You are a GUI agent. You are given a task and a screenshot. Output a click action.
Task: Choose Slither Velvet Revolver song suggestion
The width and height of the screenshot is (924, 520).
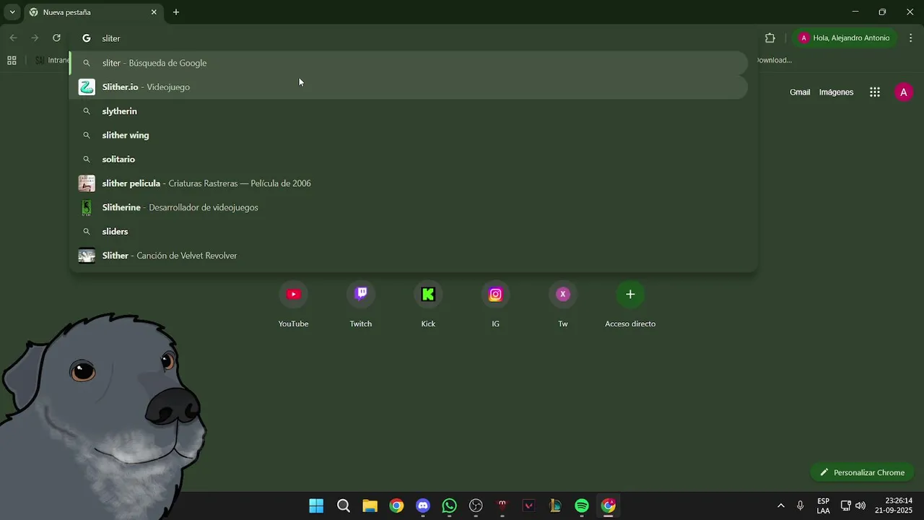point(409,256)
